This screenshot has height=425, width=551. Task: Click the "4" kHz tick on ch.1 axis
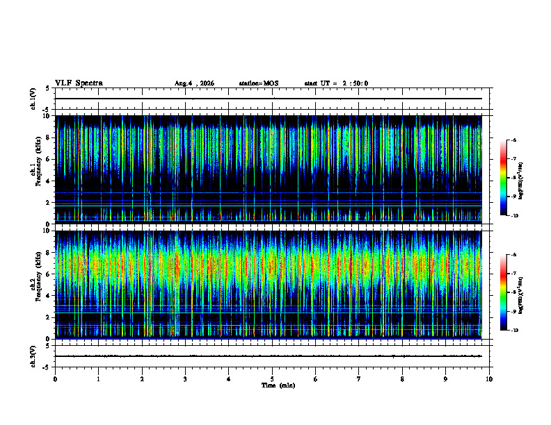click(x=48, y=181)
